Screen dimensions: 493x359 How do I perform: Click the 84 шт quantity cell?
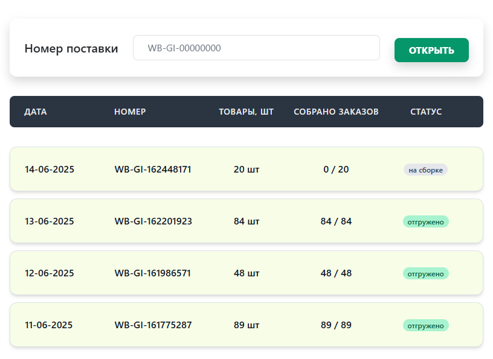[x=246, y=221]
